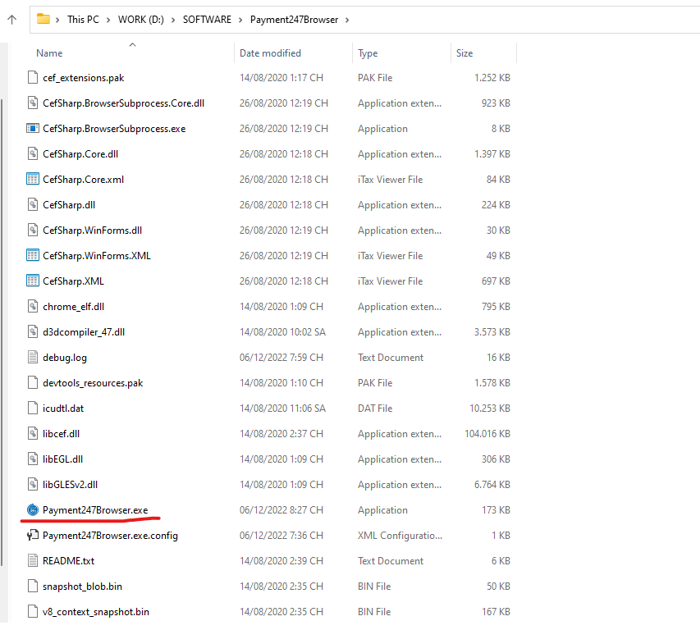Select file name debug.log
The width and height of the screenshot is (700, 630).
[65, 358]
